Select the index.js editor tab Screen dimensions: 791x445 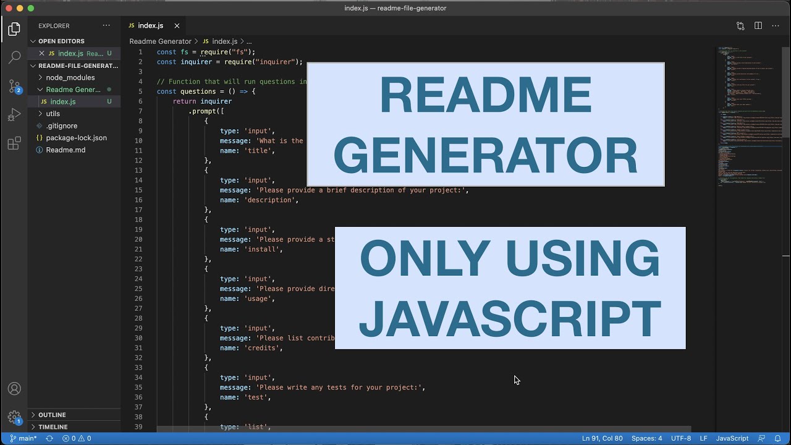click(151, 25)
